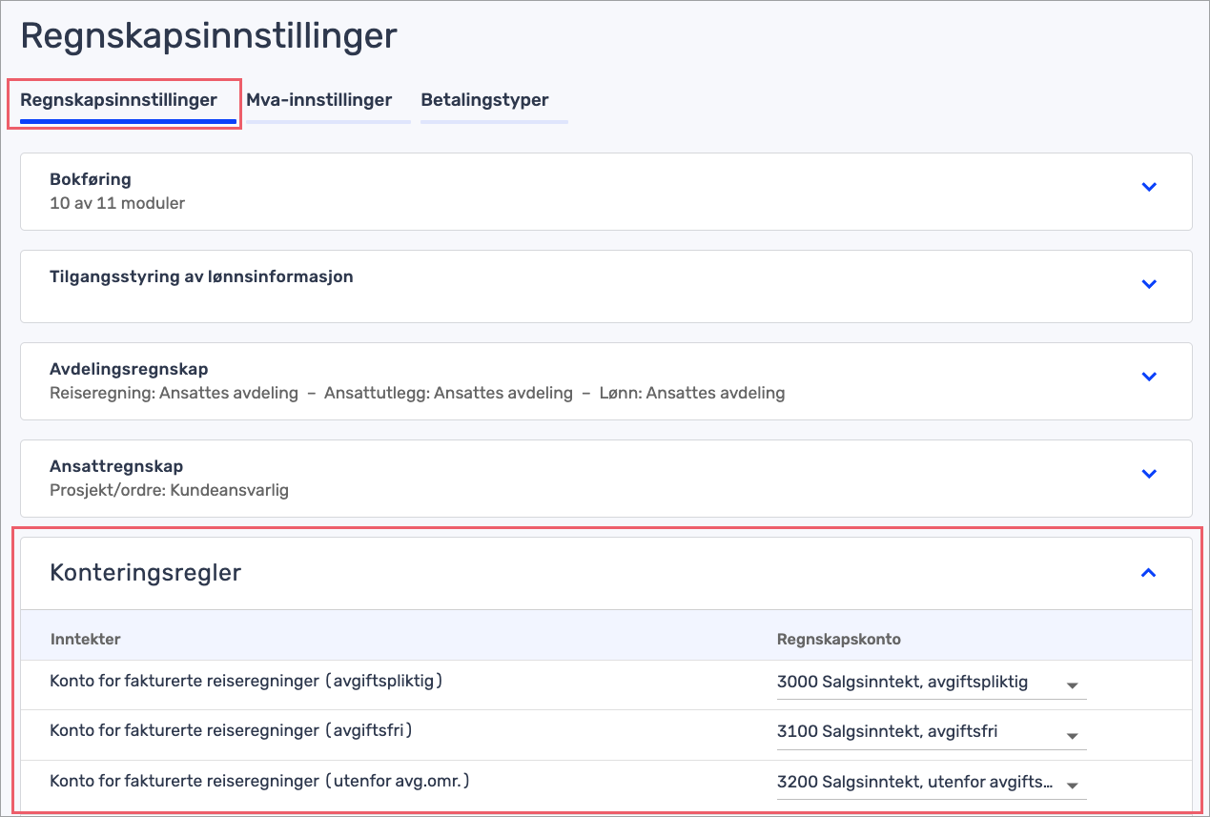This screenshot has height=817, width=1210.
Task: Click the upward chevron on Konteringsregler
Action: coord(1149,572)
